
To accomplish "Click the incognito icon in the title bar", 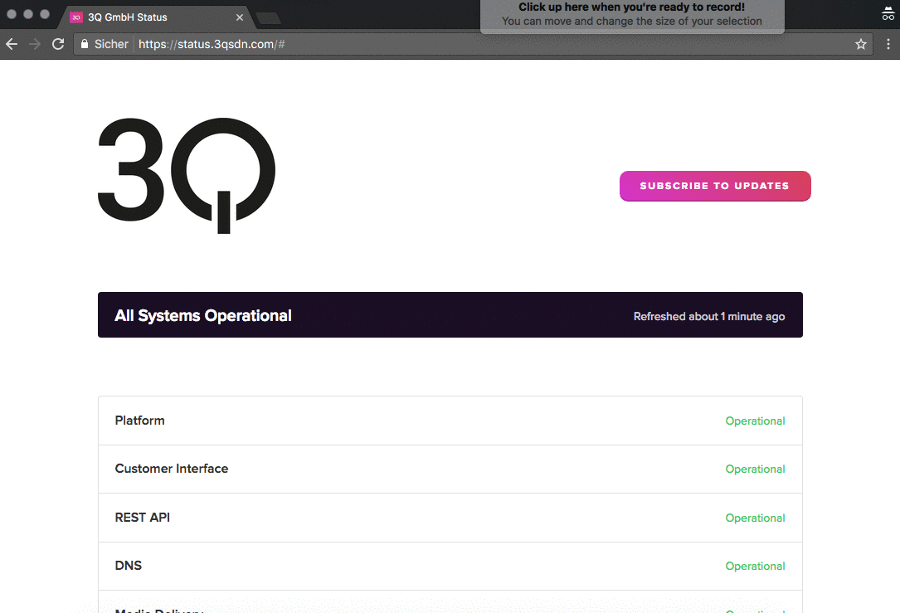I will pos(888,14).
